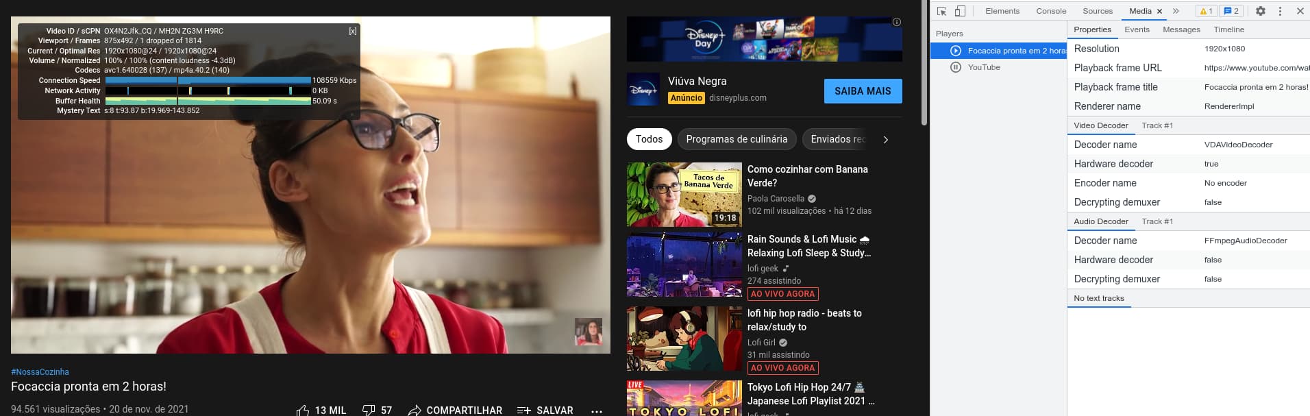The width and height of the screenshot is (1310, 416).
Task: Select the Todos filter chip
Action: point(649,139)
